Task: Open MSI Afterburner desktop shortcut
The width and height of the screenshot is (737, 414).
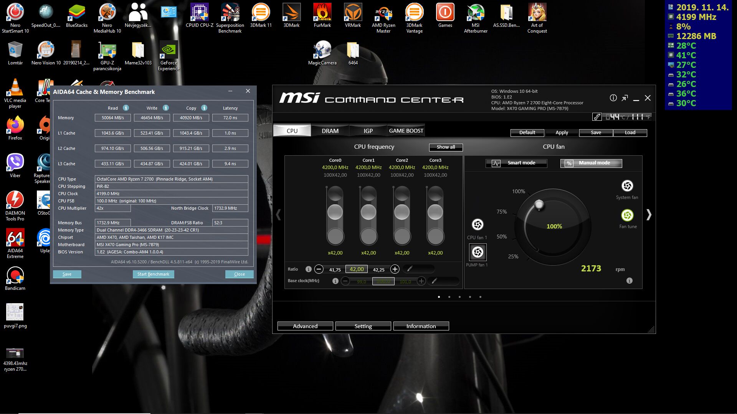Action: pos(476,18)
